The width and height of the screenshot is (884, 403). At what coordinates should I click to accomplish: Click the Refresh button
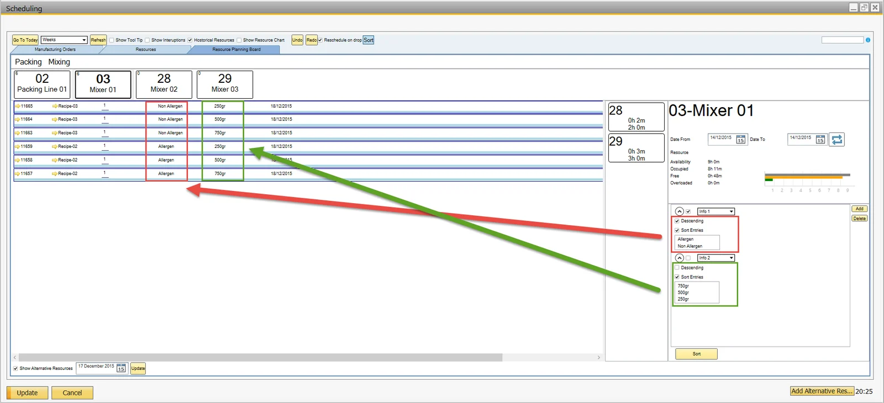(x=98, y=40)
